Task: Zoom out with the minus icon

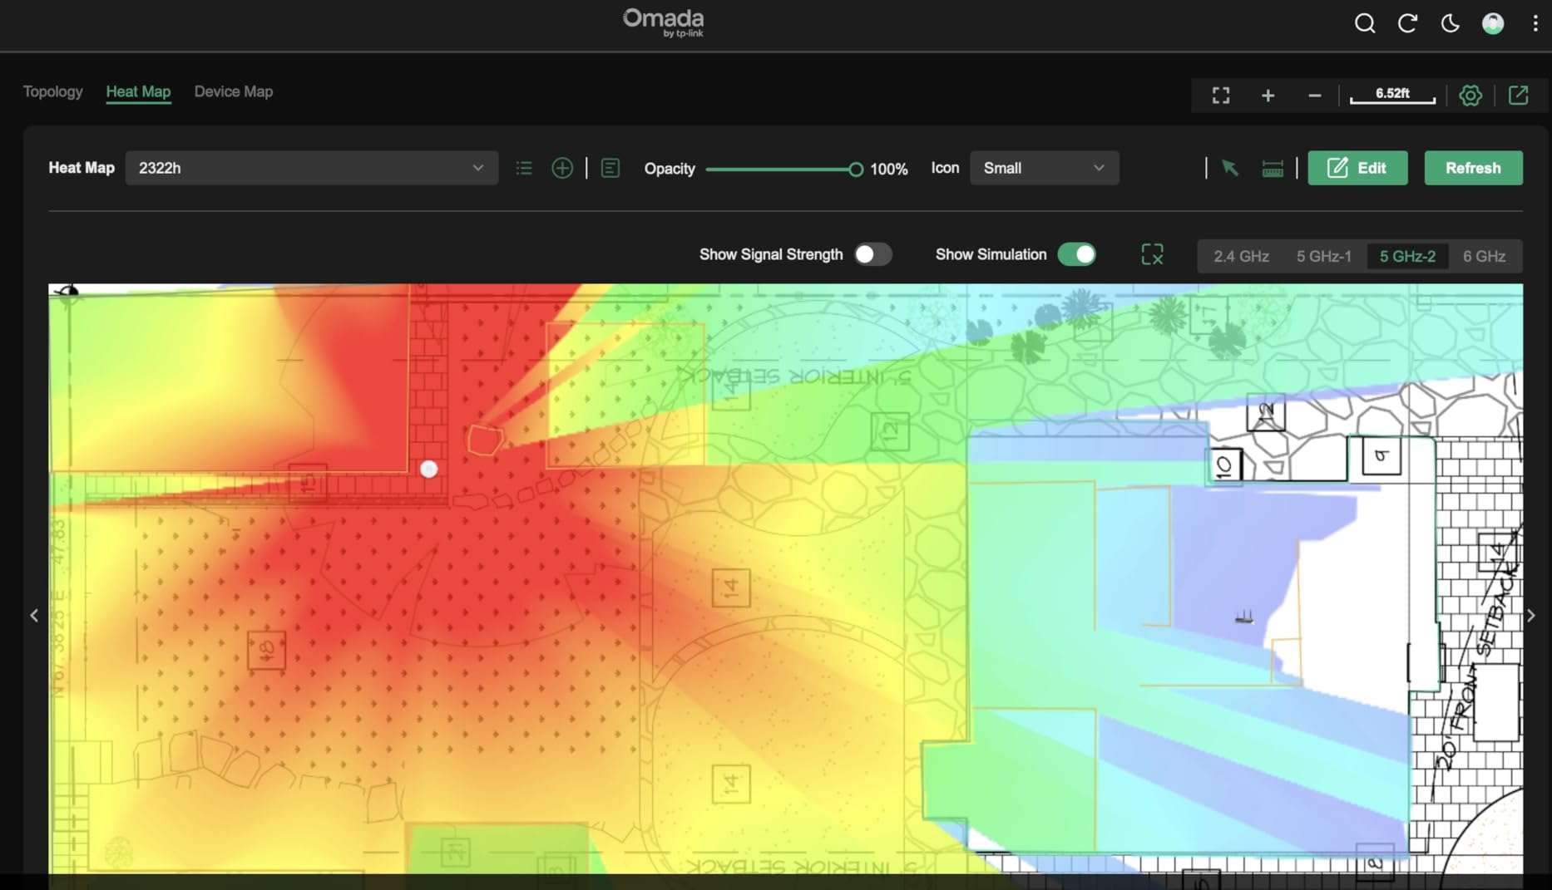Action: pyautogui.click(x=1314, y=96)
